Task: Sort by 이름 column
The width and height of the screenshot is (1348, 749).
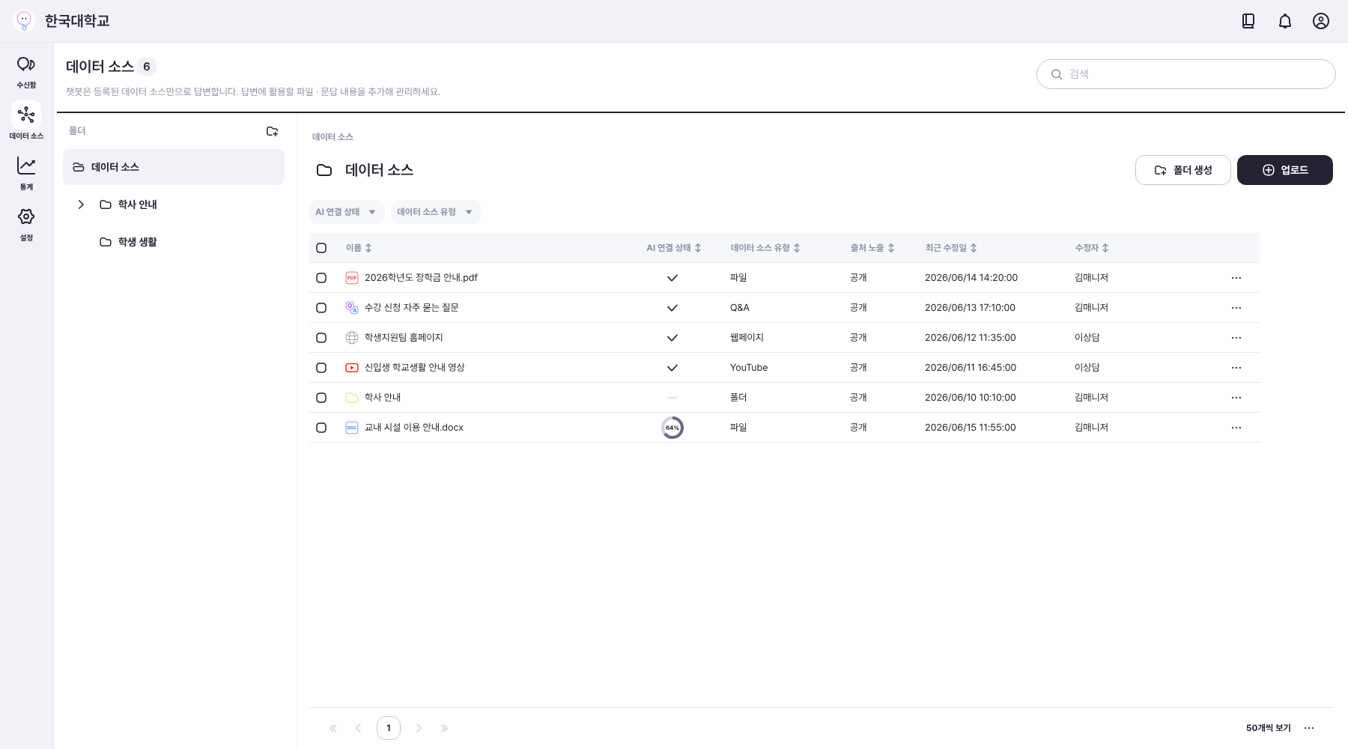Action: [359, 248]
